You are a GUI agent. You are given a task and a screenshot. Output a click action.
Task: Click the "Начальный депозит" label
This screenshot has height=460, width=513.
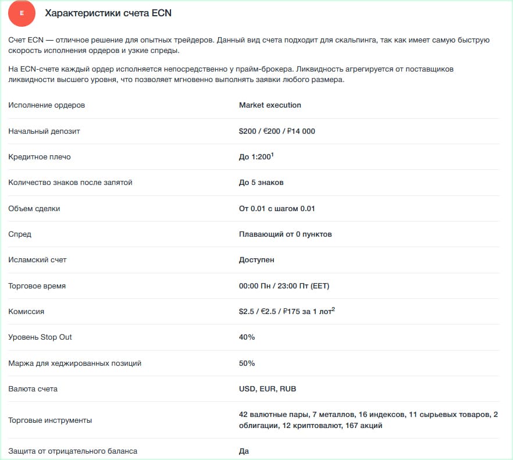point(44,131)
